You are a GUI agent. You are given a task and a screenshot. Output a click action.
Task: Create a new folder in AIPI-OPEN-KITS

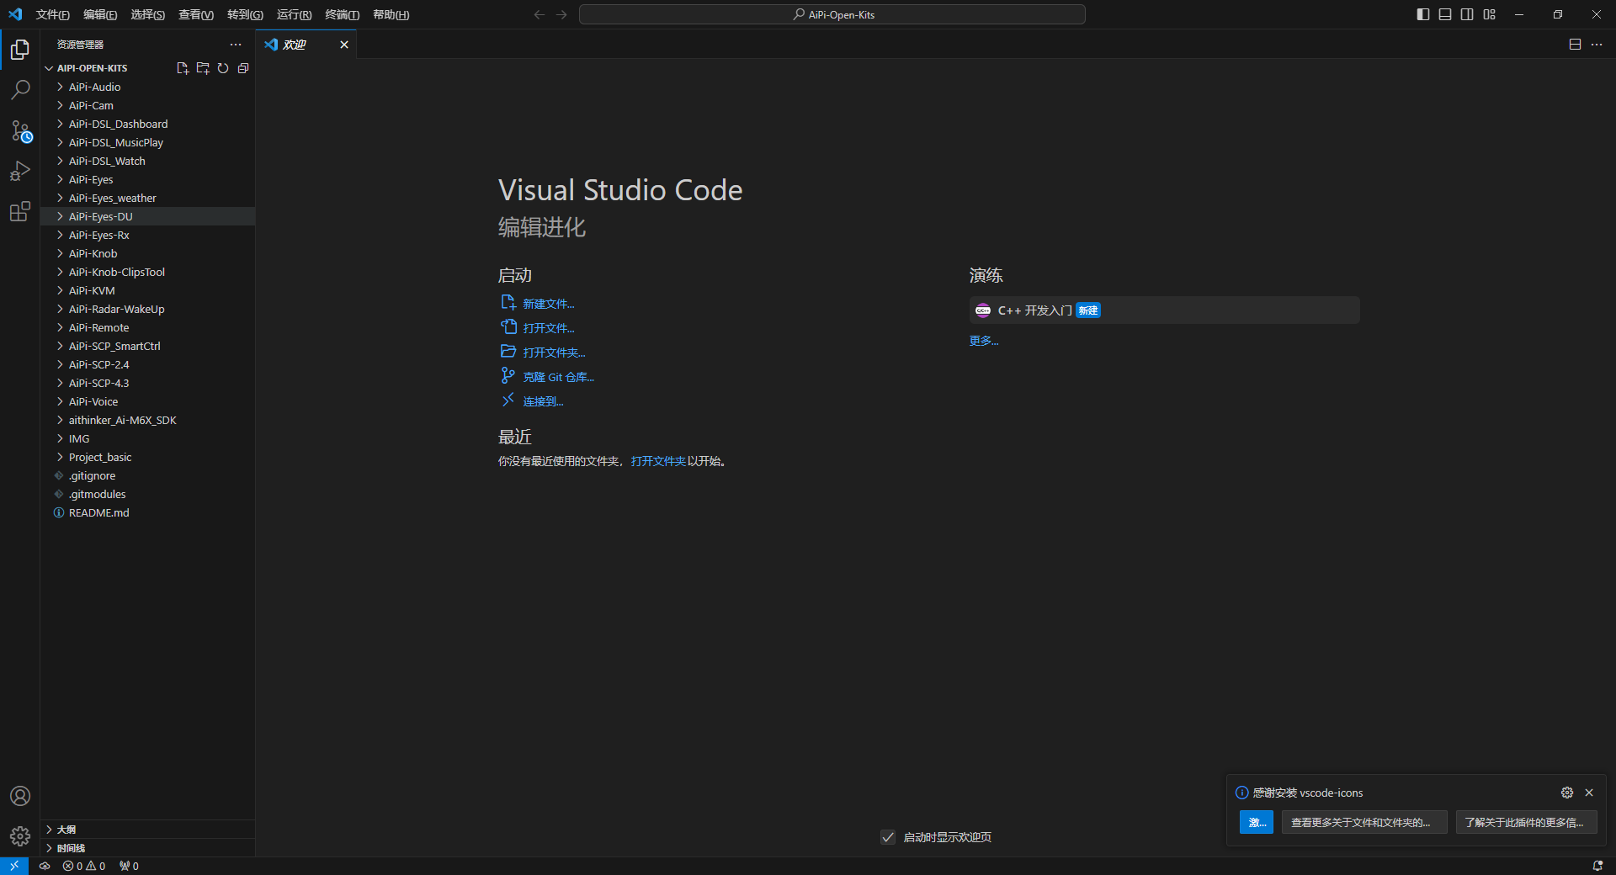[x=203, y=68]
